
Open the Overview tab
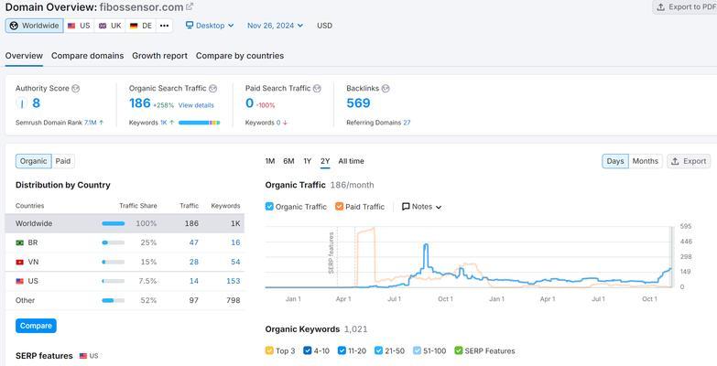(x=24, y=56)
